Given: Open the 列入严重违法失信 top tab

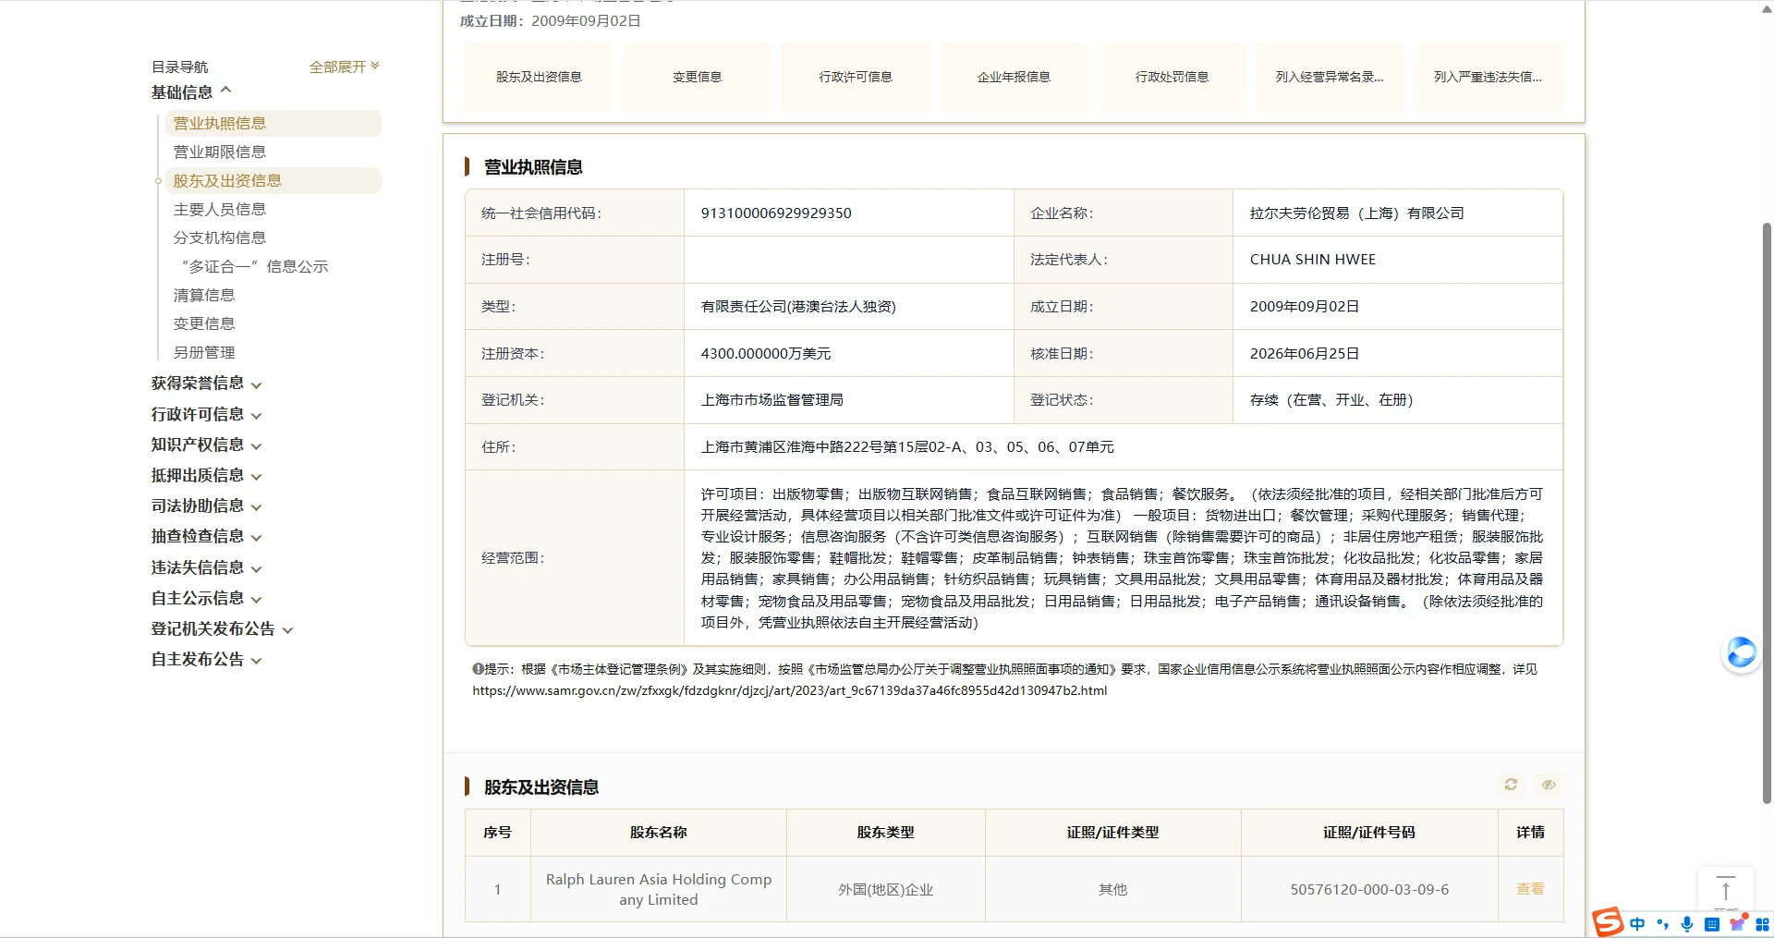Looking at the screenshot, I should [1488, 77].
